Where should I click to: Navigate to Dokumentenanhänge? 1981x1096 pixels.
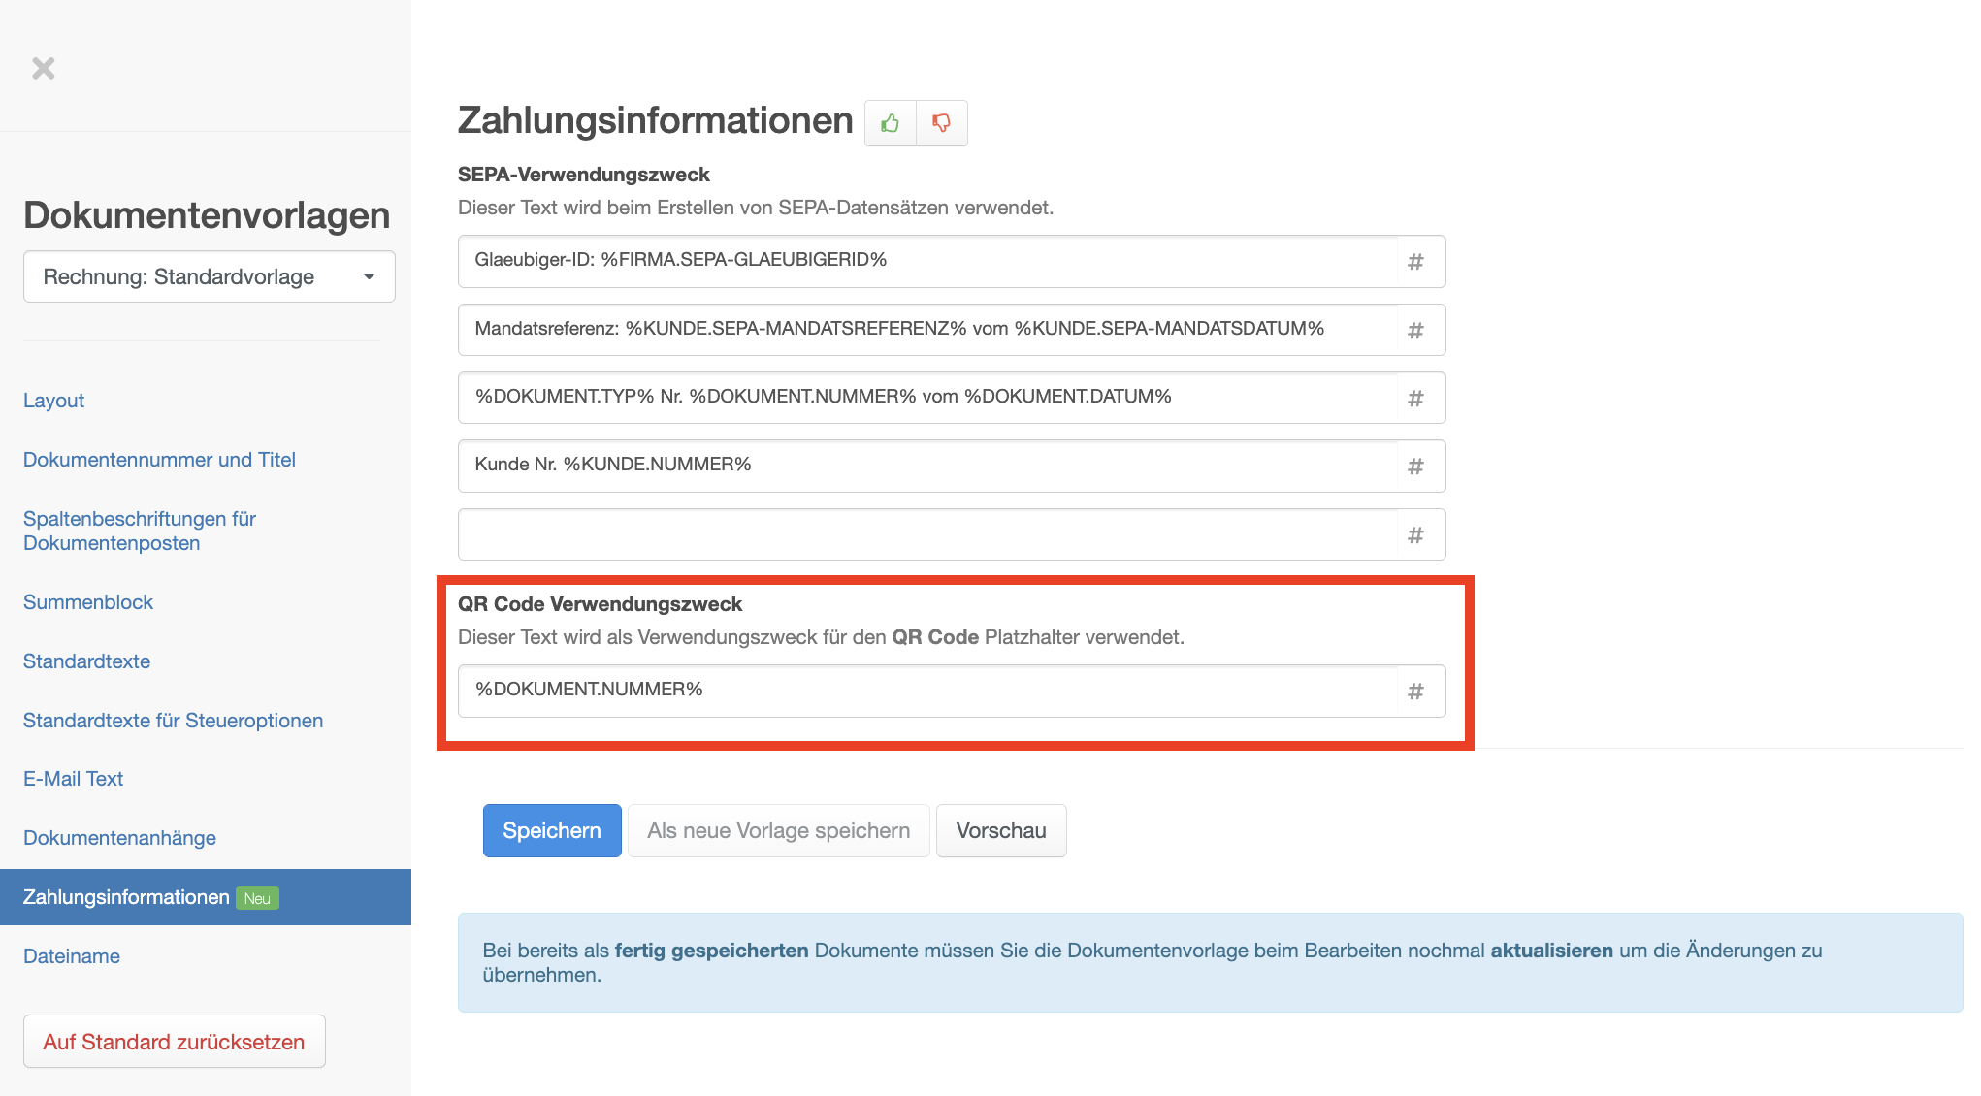(x=119, y=838)
